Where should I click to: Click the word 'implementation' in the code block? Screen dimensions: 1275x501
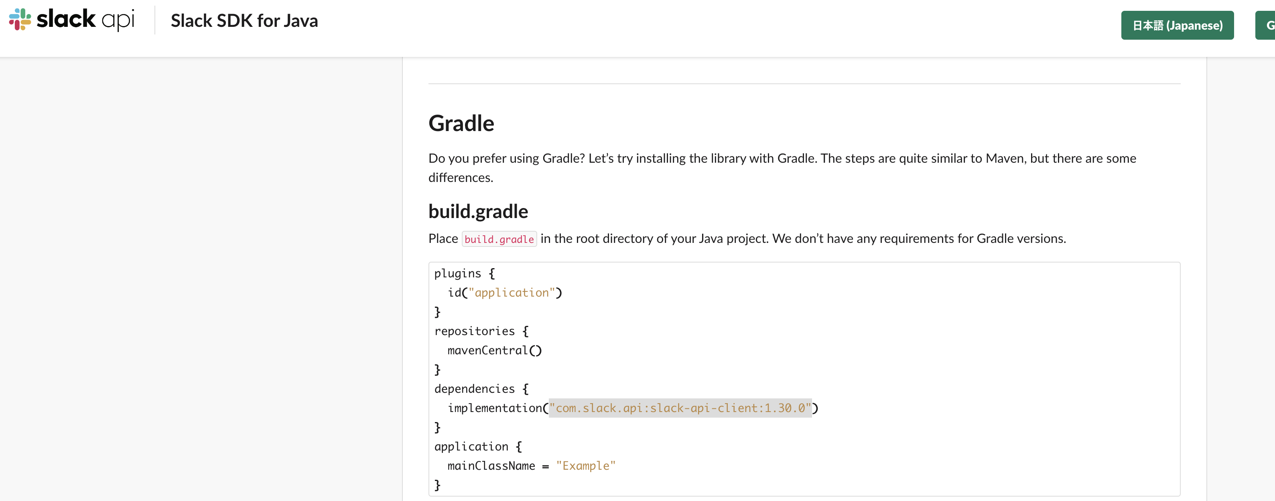[494, 408]
